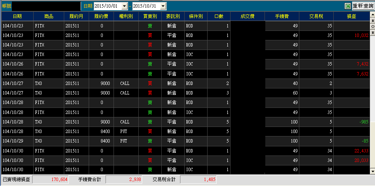The image size is (375, 186).
Task: Select the profit value 10,032
Action: [x=361, y=35]
